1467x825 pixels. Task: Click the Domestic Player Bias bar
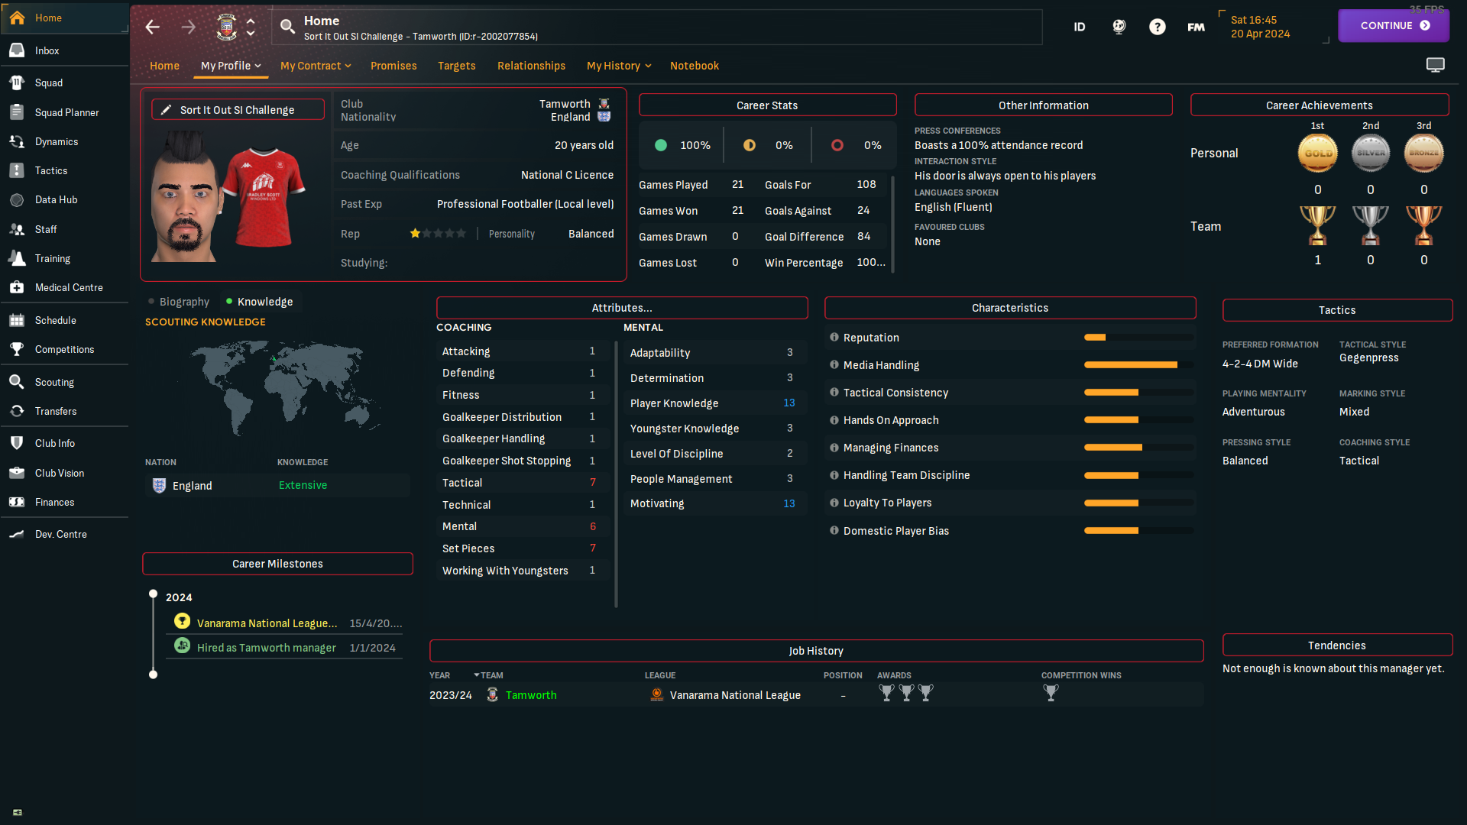(x=1138, y=531)
